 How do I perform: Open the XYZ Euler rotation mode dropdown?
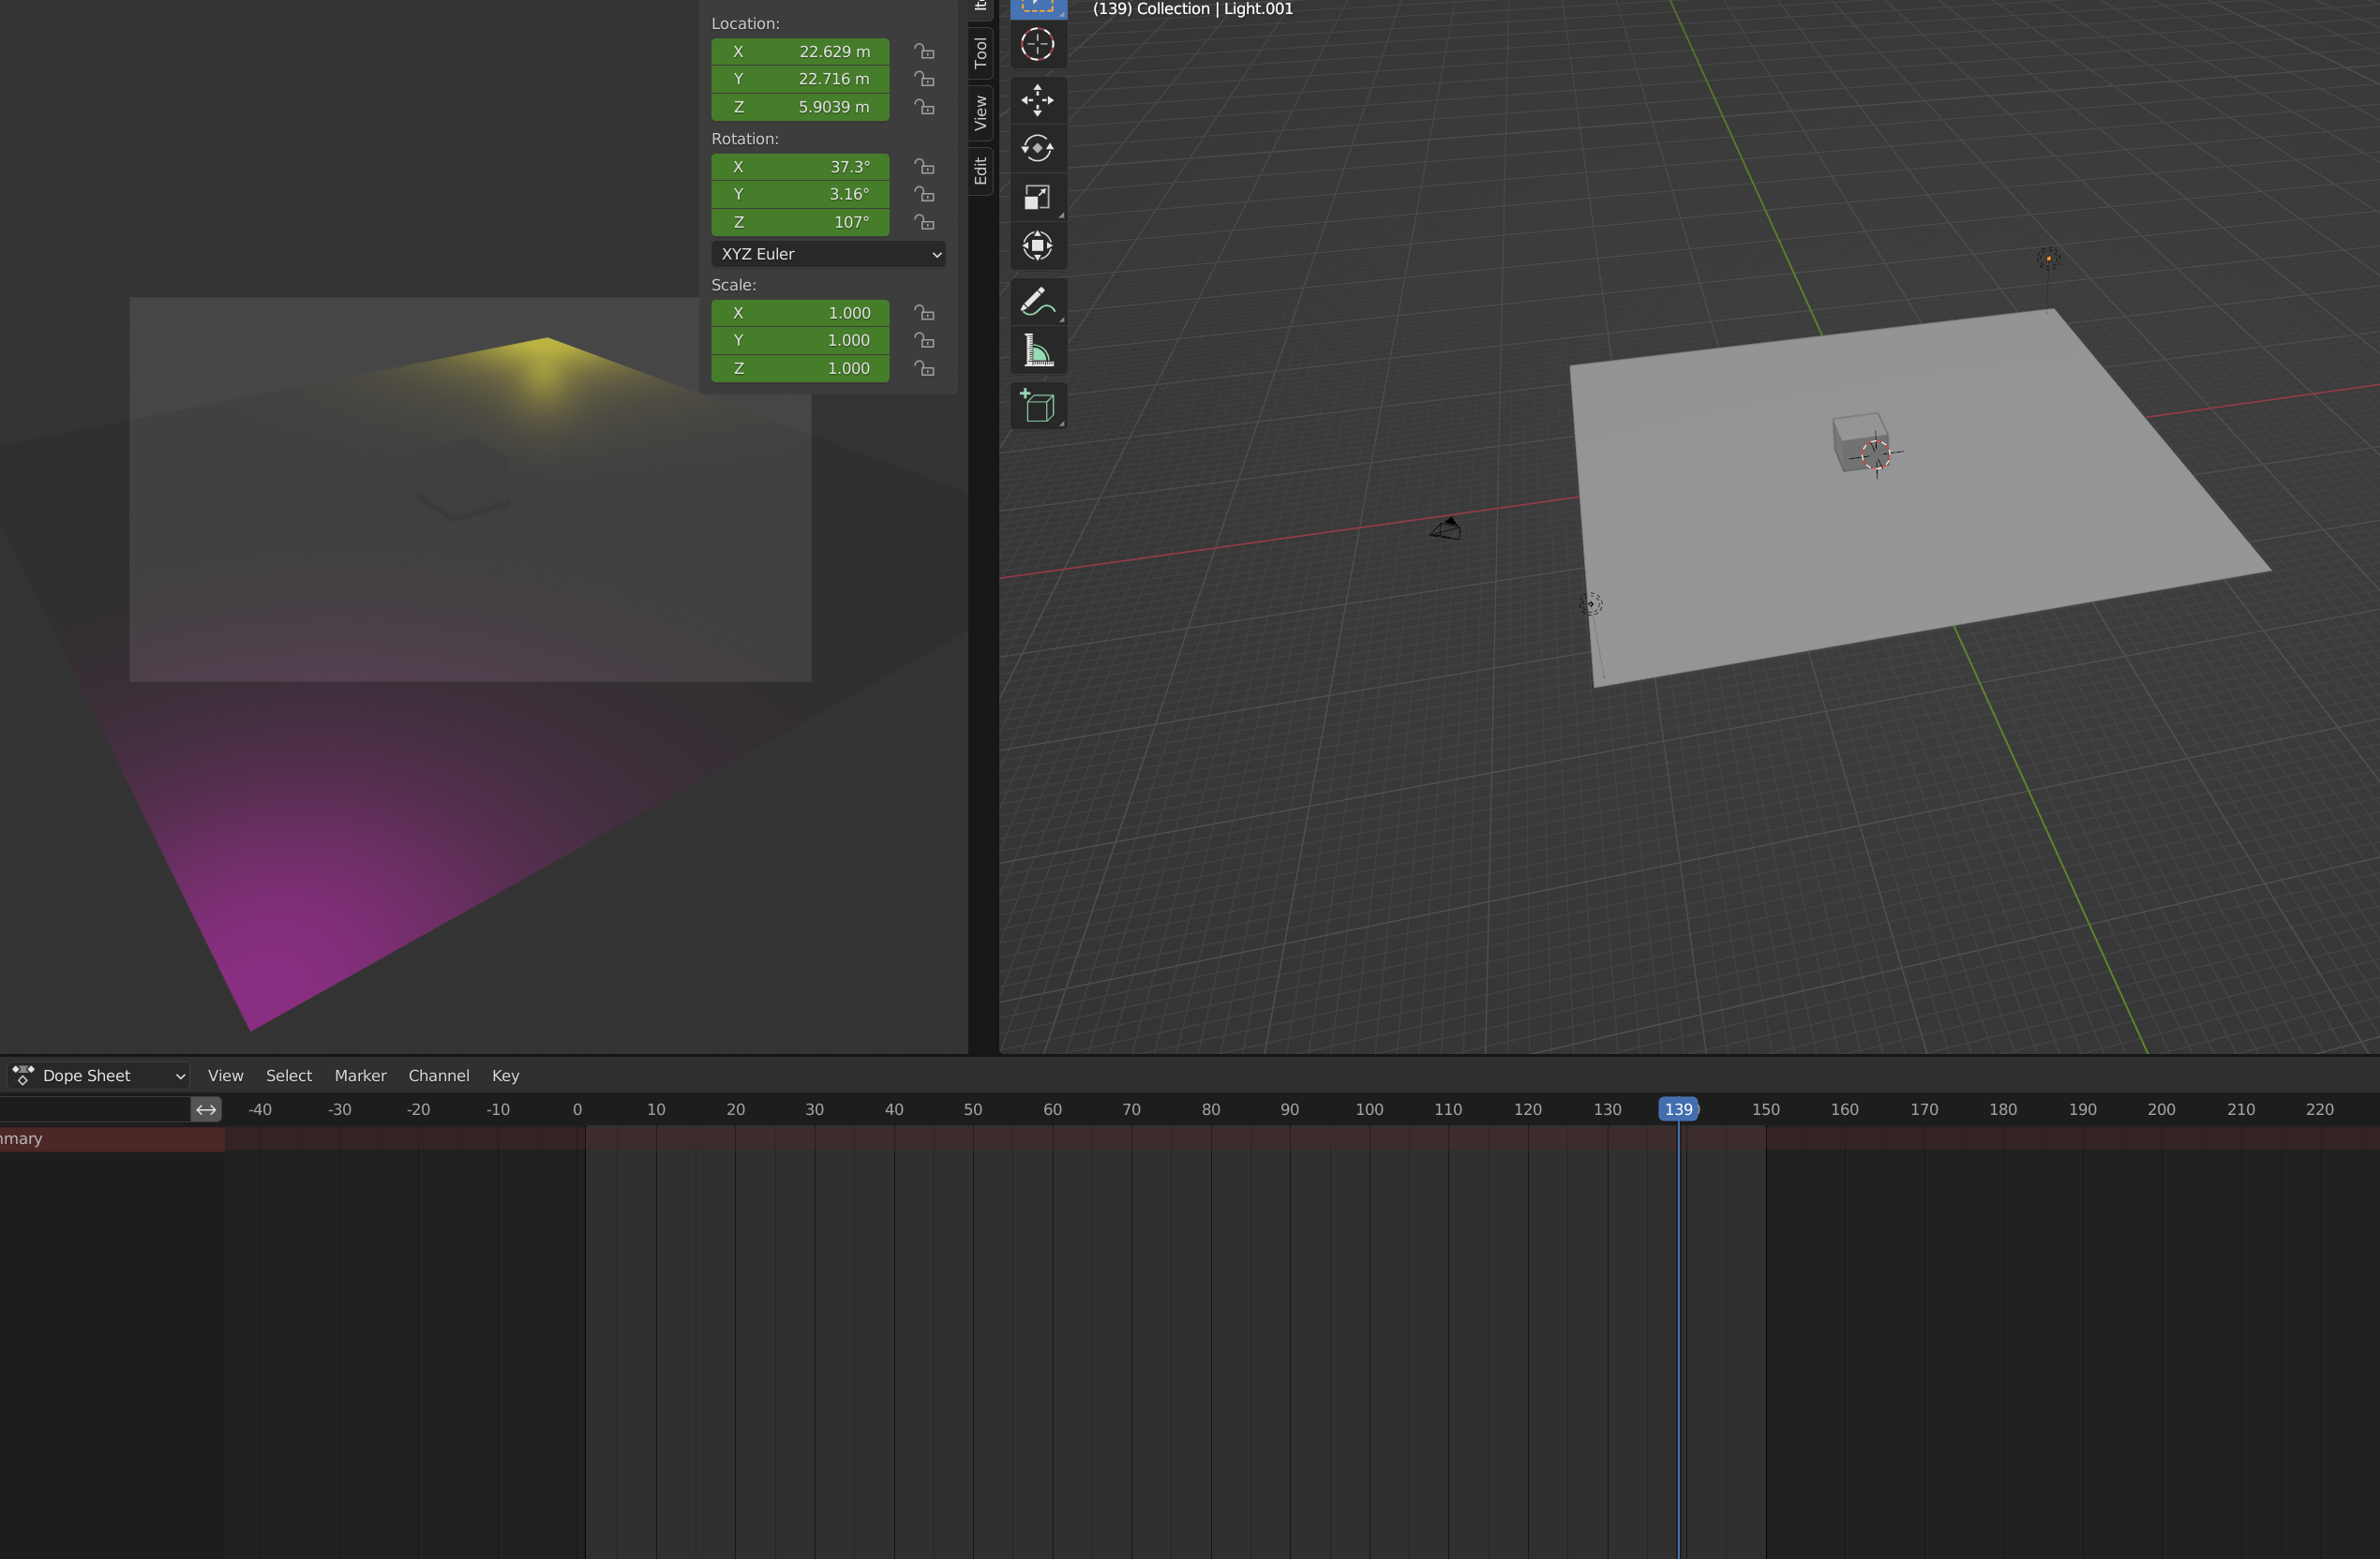tap(828, 254)
